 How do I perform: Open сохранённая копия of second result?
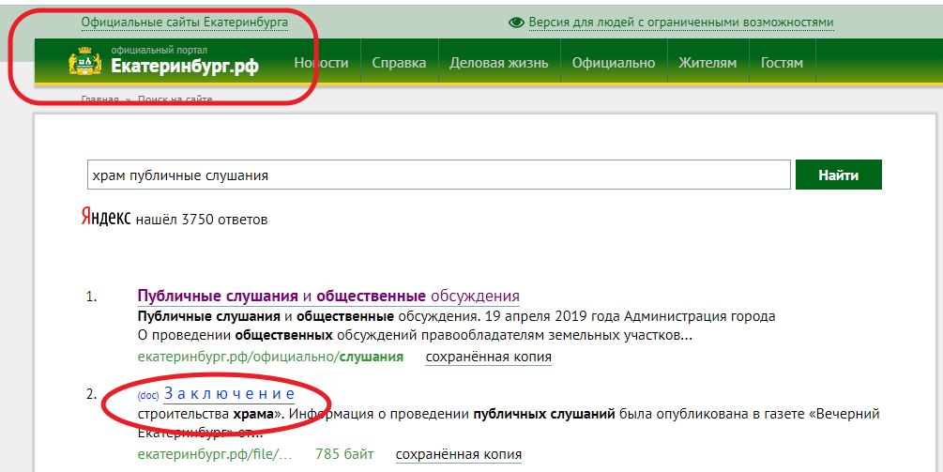click(458, 454)
